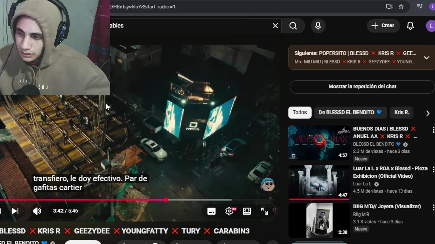The width and height of the screenshot is (435, 244).
Task: Clear the YouTube search box with X
Action: (275, 26)
